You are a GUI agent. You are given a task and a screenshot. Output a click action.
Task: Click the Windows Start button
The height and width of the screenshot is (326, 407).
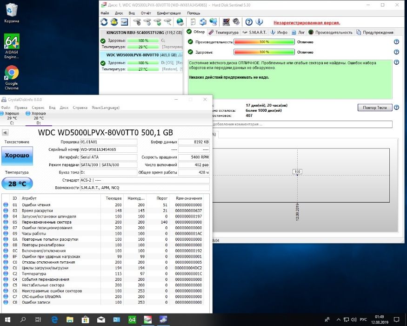7,319
